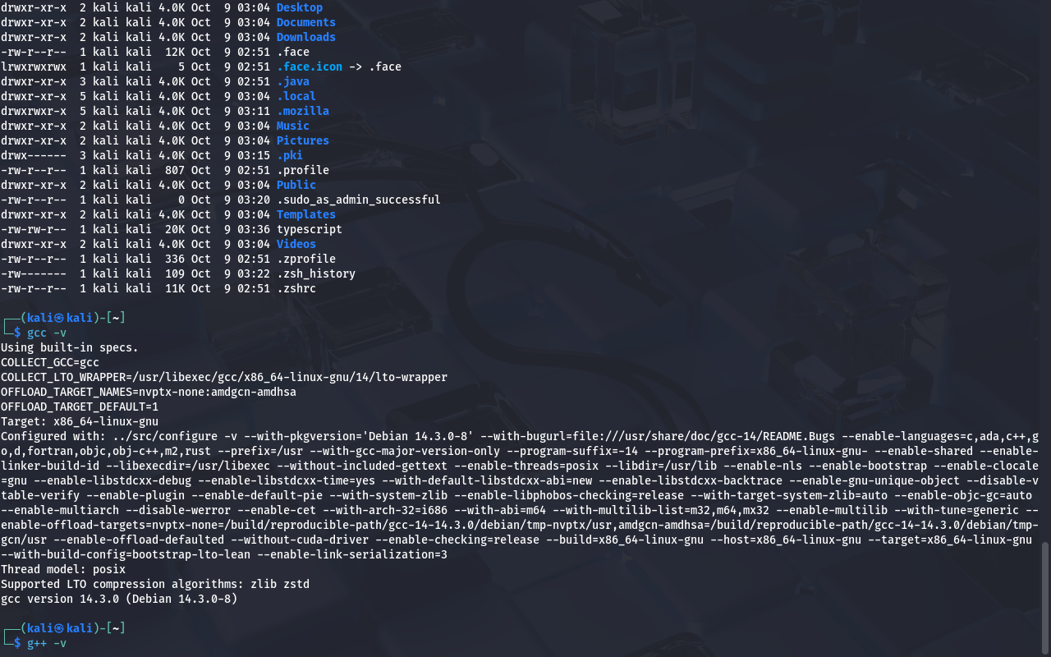This screenshot has height=657, width=1051.
Task: Click the .face.icon symlink name
Action: [x=309, y=67]
